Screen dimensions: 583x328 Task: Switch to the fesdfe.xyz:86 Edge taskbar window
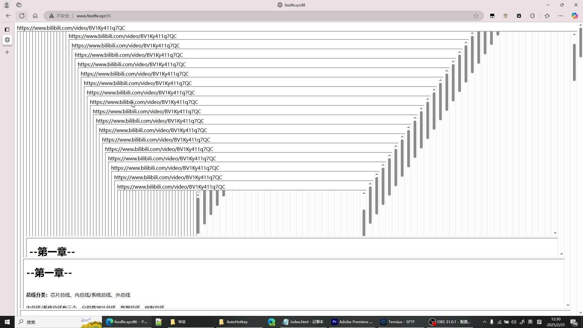pyautogui.click(x=127, y=322)
